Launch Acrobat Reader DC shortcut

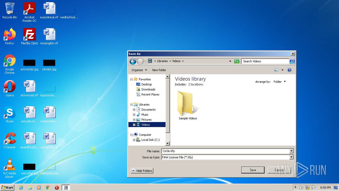click(29, 12)
